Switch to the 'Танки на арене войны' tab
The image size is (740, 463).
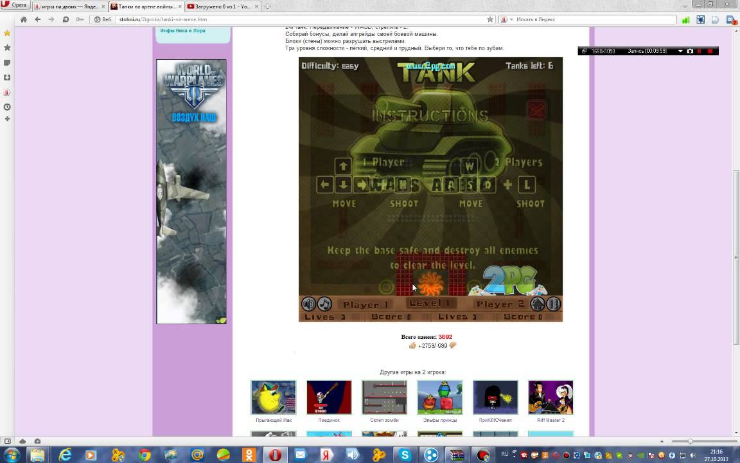[146, 6]
